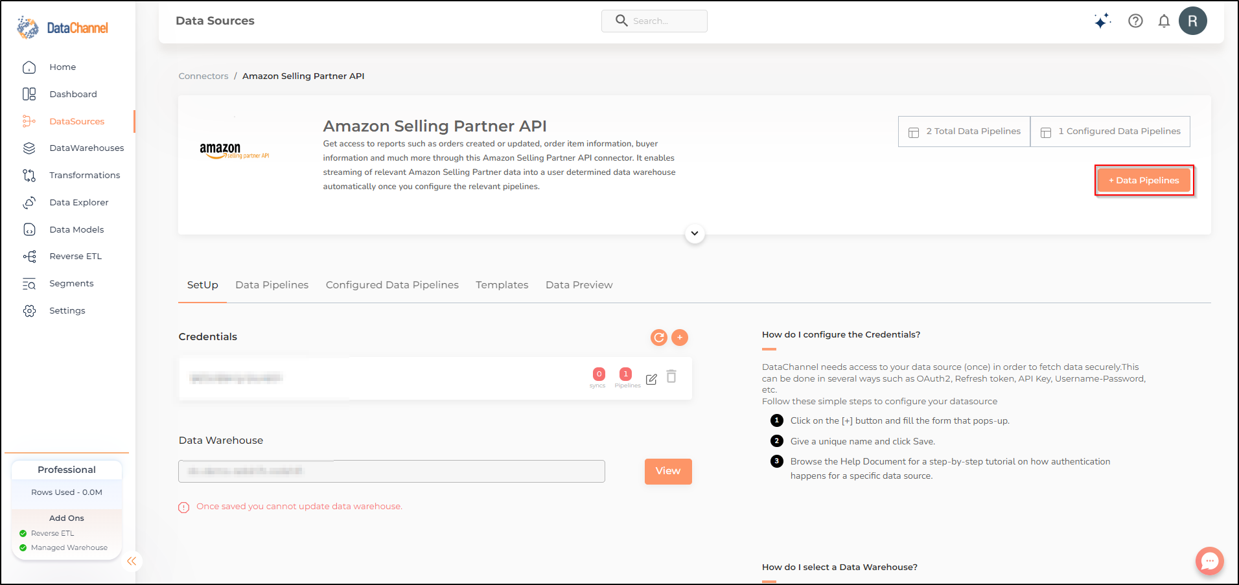Open the help question mark icon

[1135, 21]
